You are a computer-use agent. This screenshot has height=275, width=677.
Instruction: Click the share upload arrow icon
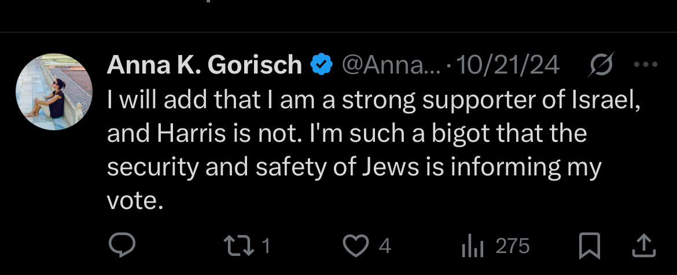click(644, 245)
